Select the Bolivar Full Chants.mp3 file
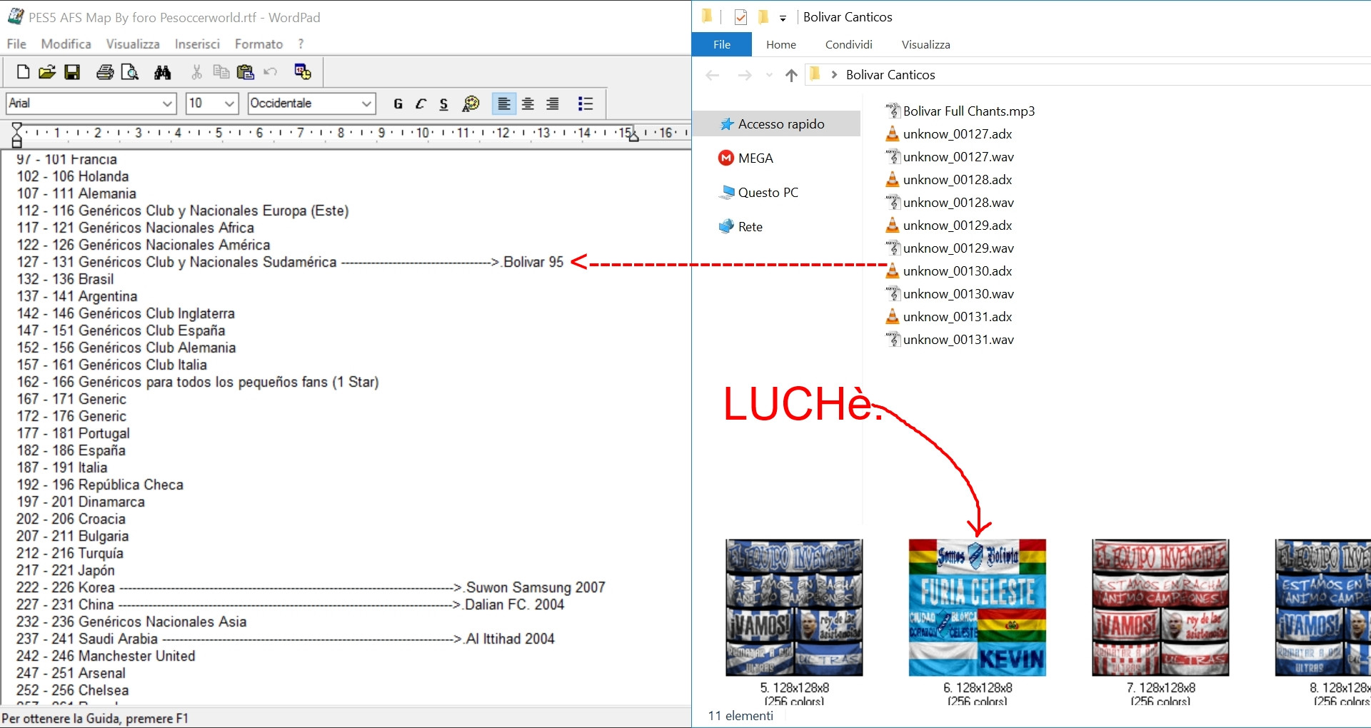The width and height of the screenshot is (1371, 728). [x=960, y=111]
